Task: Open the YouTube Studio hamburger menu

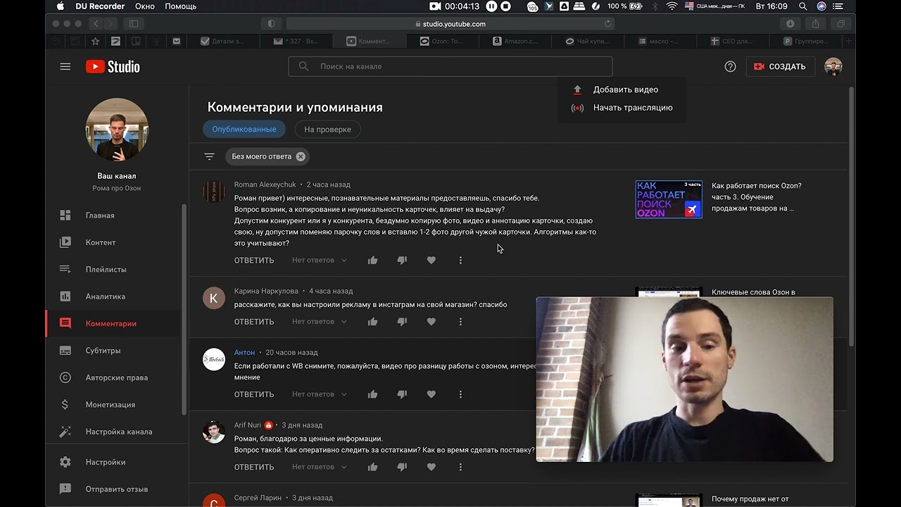Action: (65, 66)
